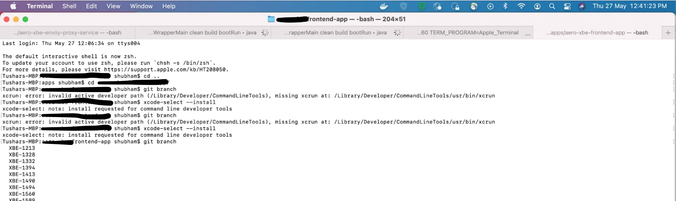Click the green swirl globe icon
Image resolution: width=676 pixels, height=201 pixels.
point(474,6)
